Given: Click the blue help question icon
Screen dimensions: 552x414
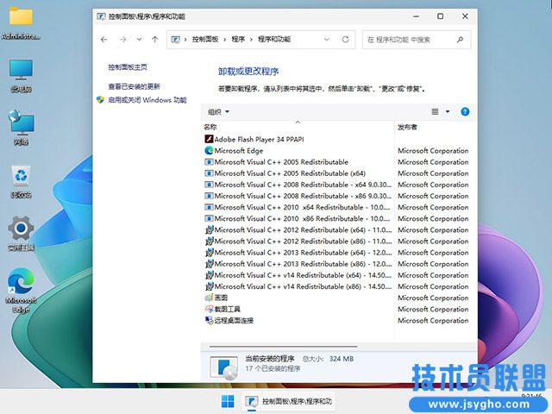Looking at the screenshot, I should [x=465, y=112].
